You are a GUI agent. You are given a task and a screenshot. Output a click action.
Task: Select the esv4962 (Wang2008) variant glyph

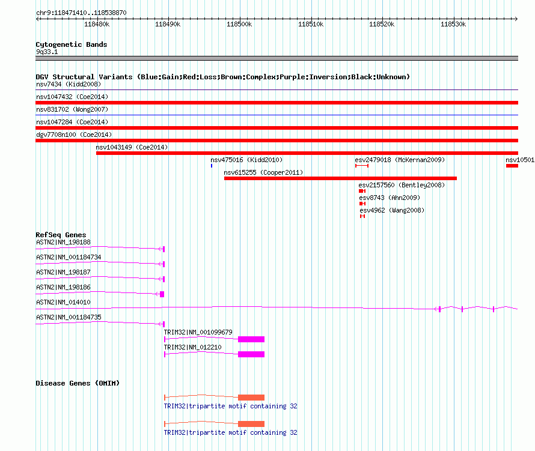click(362, 216)
